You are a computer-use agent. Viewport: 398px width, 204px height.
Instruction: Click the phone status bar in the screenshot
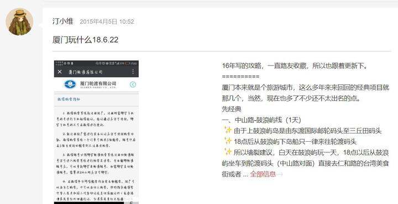point(96,63)
